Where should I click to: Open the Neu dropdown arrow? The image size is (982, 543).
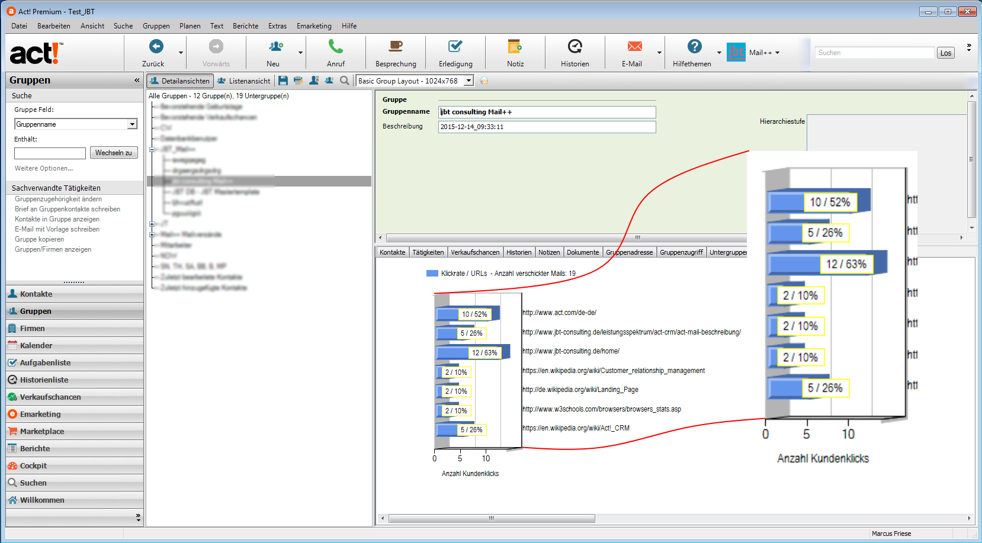point(300,53)
